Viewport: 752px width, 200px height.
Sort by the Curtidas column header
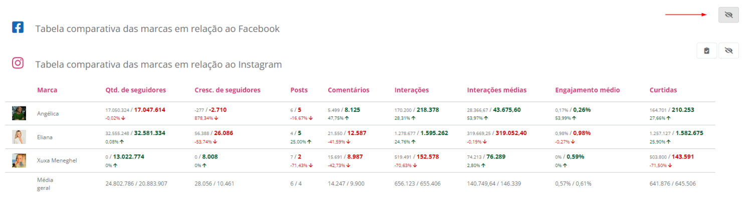tap(663, 90)
